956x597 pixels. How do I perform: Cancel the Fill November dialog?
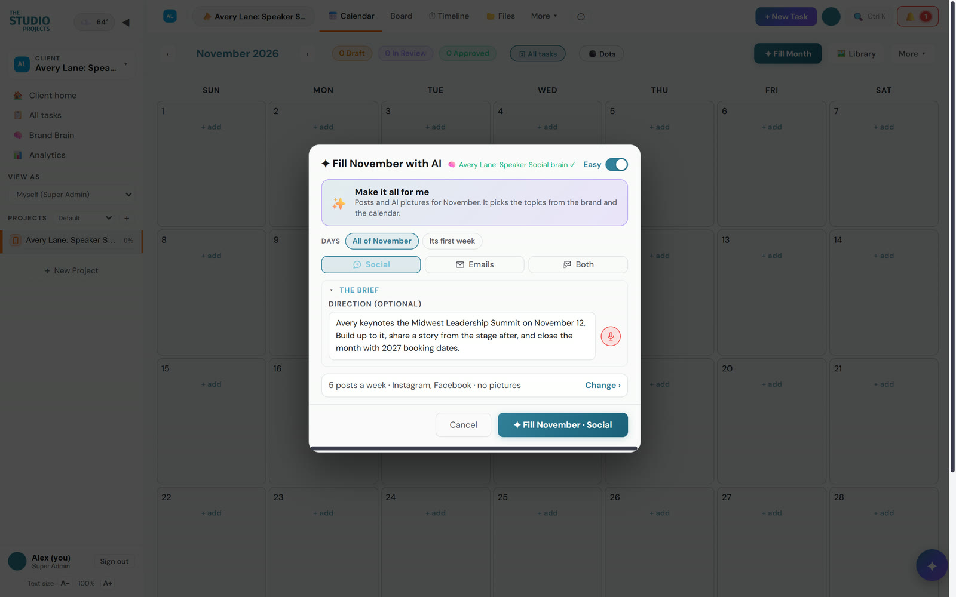463,424
